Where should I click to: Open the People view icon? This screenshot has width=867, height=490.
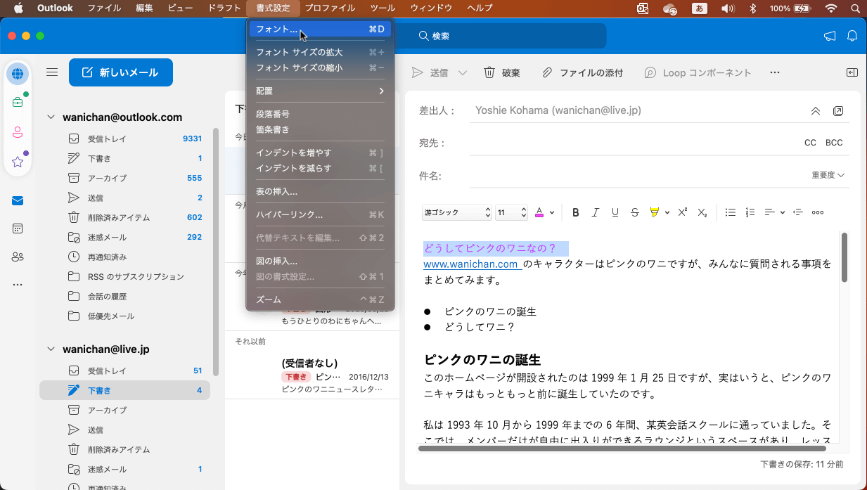[x=18, y=257]
